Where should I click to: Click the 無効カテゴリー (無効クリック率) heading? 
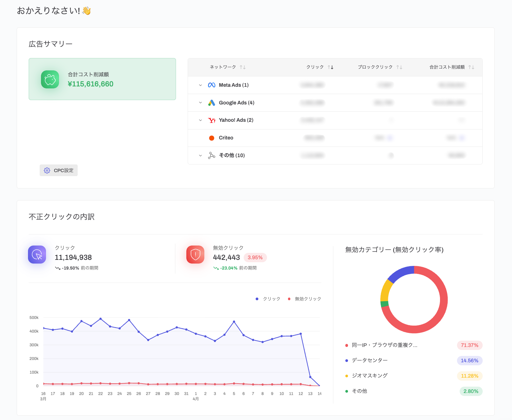point(394,250)
